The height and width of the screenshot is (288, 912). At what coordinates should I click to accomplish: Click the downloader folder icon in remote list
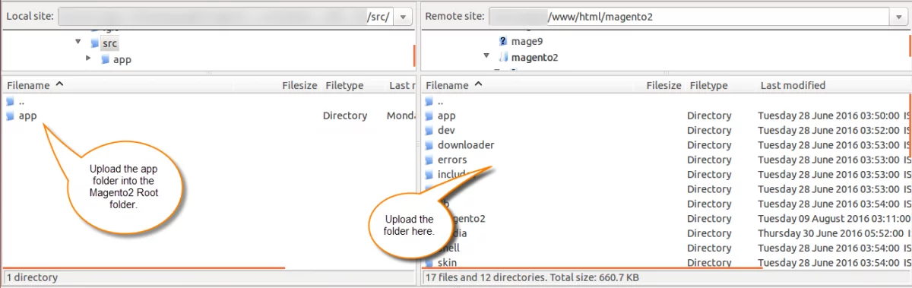click(x=429, y=145)
